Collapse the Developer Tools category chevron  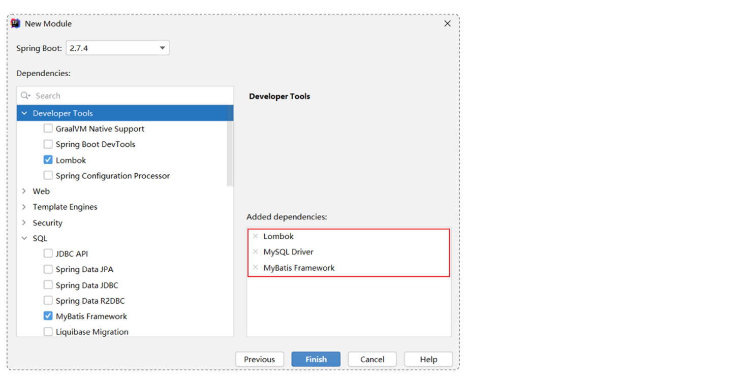click(x=24, y=113)
